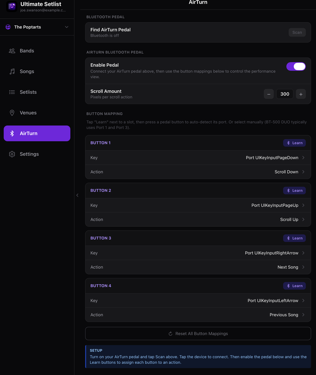Click the Ultimate Setlist app logo icon
The height and width of the screenshot is (375, 316).
click(12, 6)
